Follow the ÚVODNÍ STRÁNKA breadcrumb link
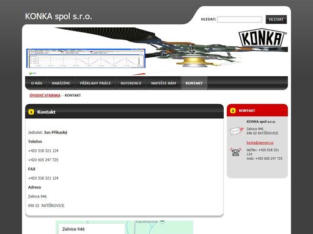313x234 pixels. point(45,96)
